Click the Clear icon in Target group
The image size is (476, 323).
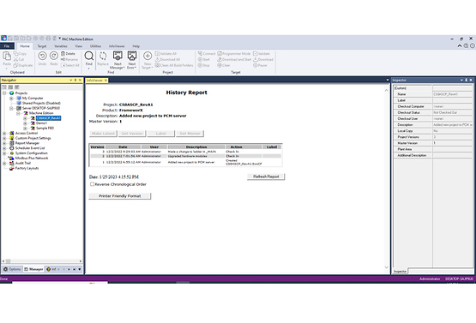point(220,65)
